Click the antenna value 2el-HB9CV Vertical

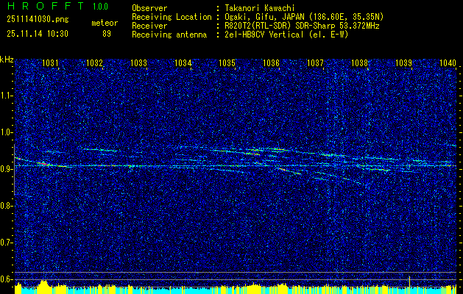pos(263,35)
